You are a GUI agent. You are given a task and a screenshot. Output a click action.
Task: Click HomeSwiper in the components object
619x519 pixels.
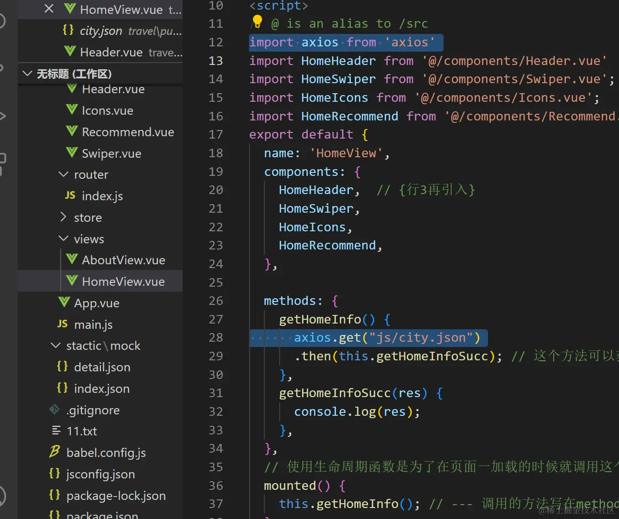tap(316, 208)
